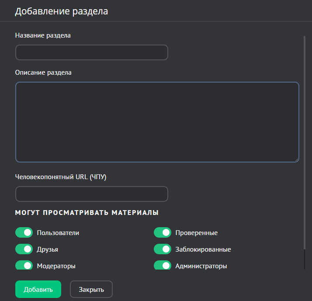Screen dimensions: 312x301
Task: Focus the 'Описание раздела' text area
Action: pyautogui.click(x=157, y=122)
